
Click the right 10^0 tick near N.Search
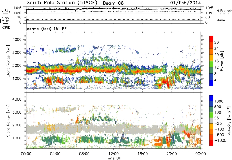pos(209,13)
